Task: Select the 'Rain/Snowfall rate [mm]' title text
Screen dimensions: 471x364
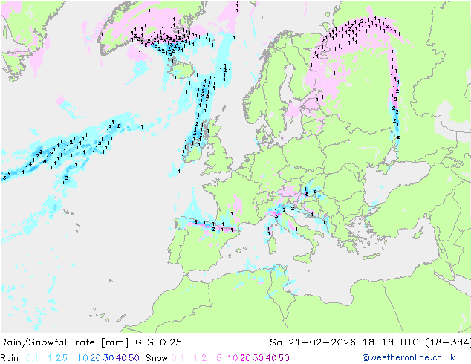Action: [65, 342]
